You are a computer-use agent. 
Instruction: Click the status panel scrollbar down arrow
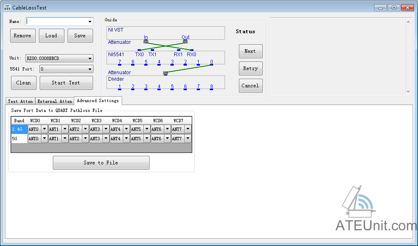point(408,91)
